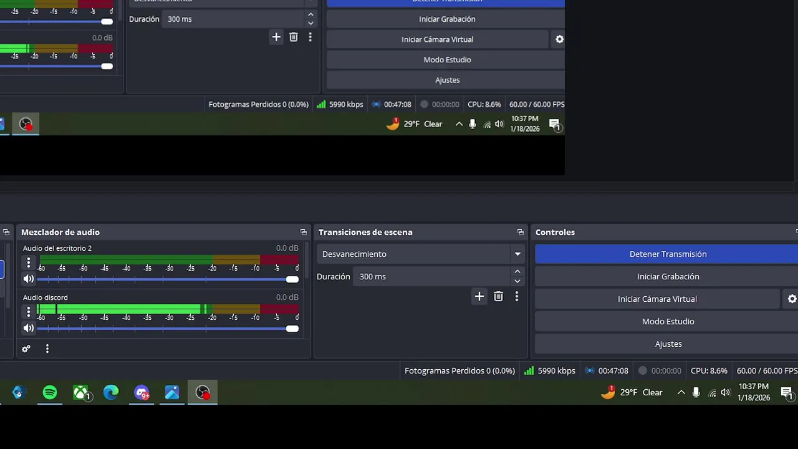Screen dimensions: 798x449
Task: Mute Audio del escritorio 2 speaker icon
Action: [x=28, y=279]
